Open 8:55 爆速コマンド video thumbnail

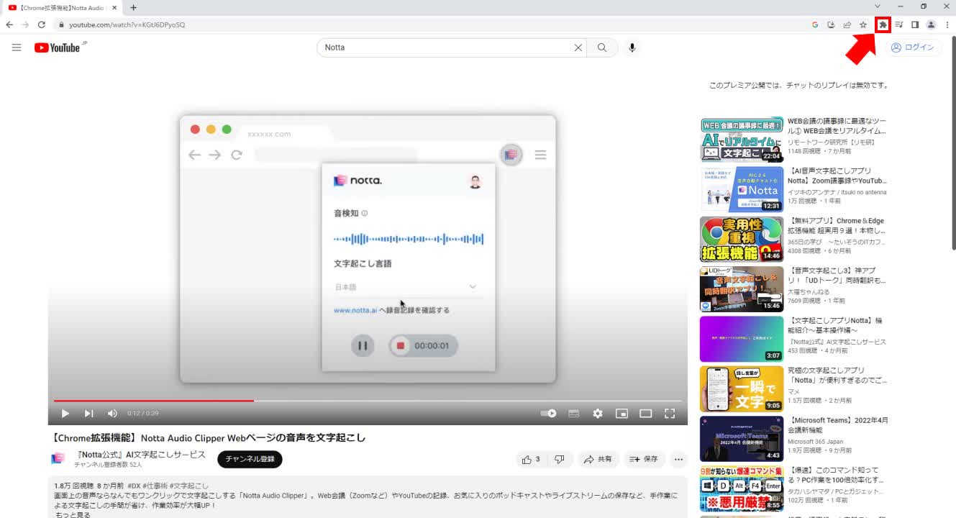(742, 489)
